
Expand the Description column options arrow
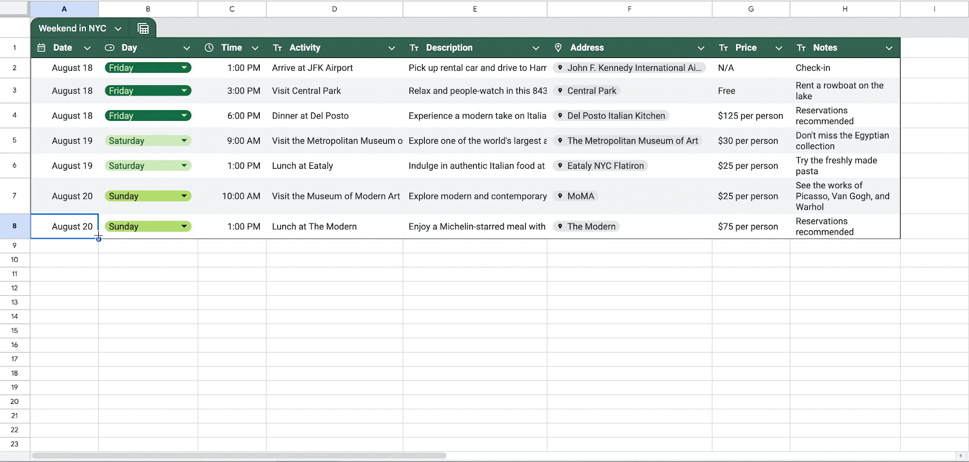tap(535, 48)
